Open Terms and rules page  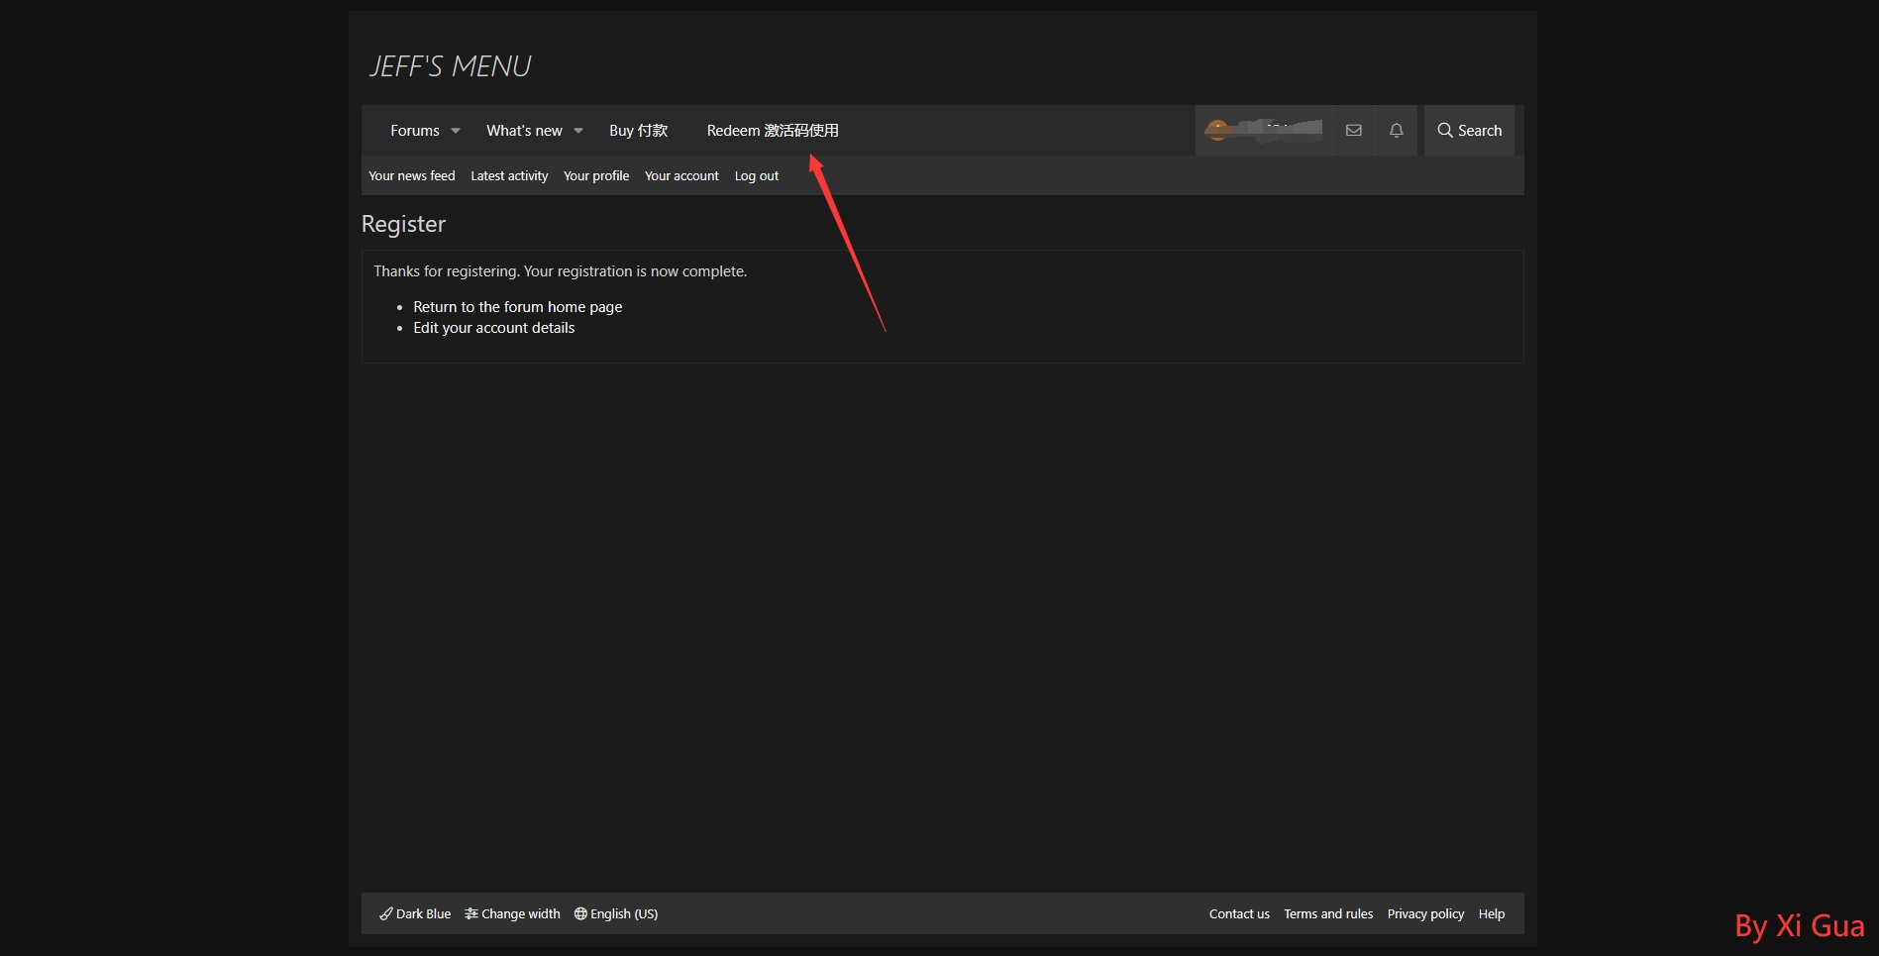pyautogui.click(x=1327, y=913)
